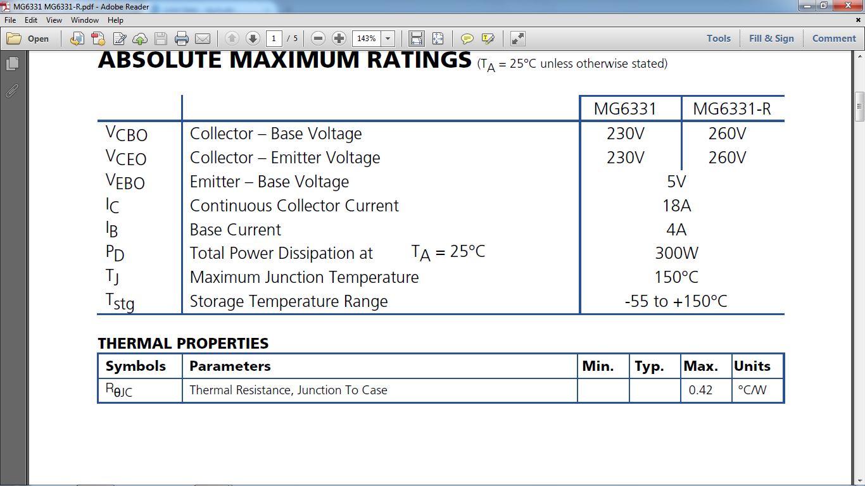Click the Maximum Junction Temperature text

[x=305, y=278]
